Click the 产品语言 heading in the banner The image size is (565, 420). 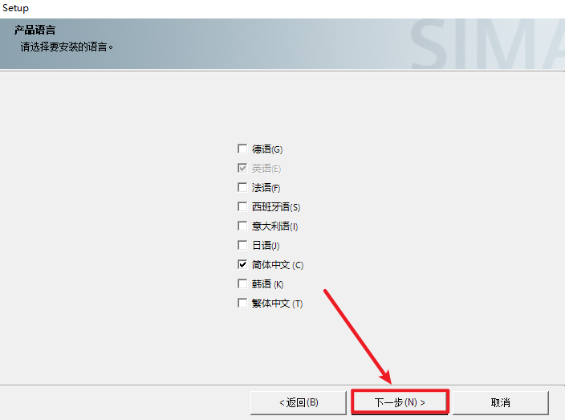[35, 30]
